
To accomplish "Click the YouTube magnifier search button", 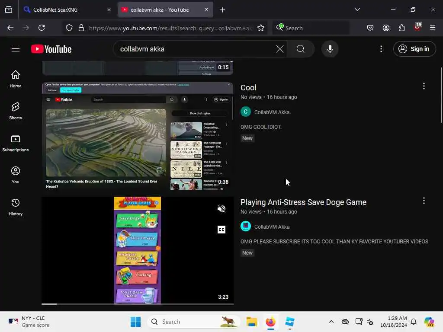I will [301, 49].
